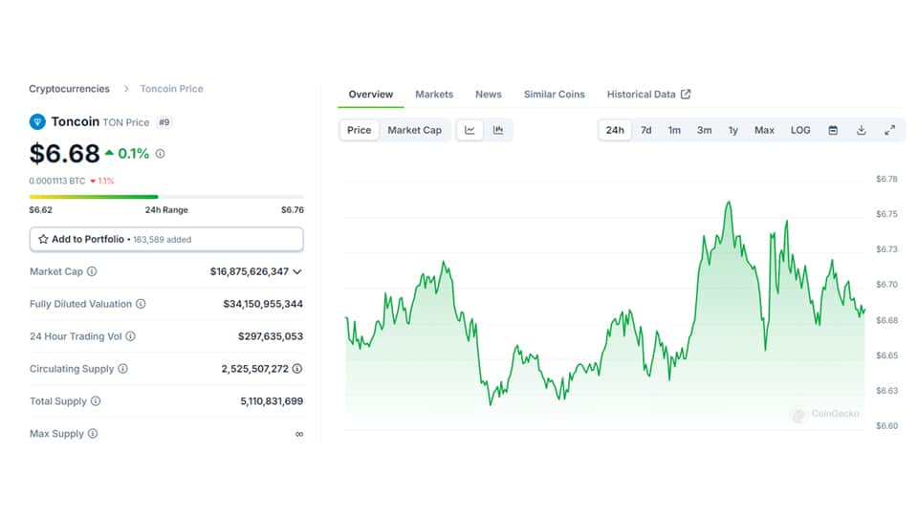Download the chart data icon
Viewport: 918px width, 516px height.
pos(862,130)
